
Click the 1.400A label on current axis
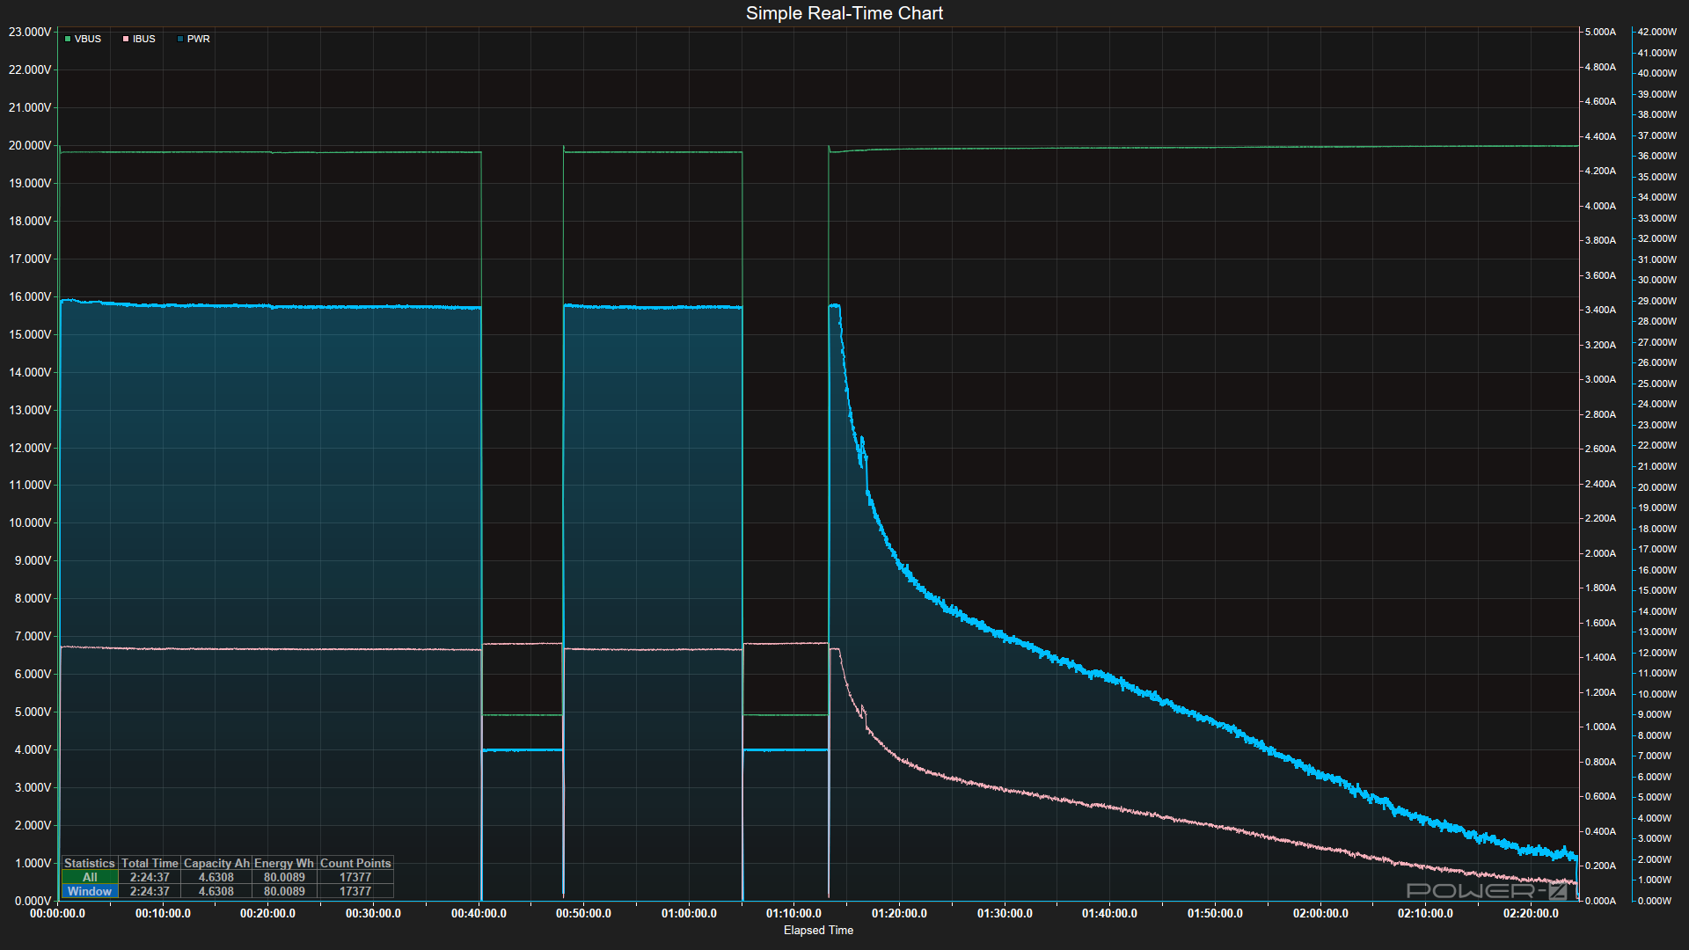[1600, 657]
